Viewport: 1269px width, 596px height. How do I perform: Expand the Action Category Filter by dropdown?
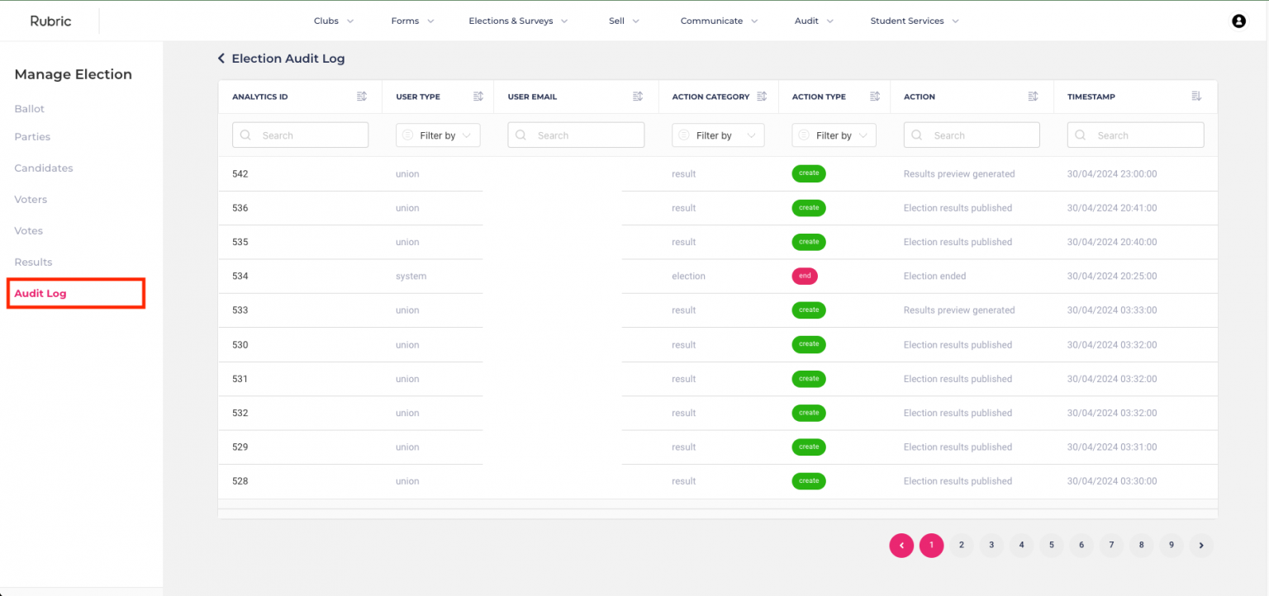(718, 135)
